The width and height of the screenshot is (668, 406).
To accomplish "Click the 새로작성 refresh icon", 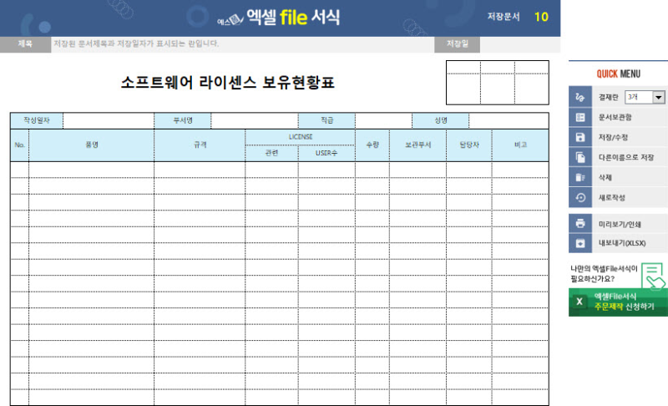I will 579,197.
